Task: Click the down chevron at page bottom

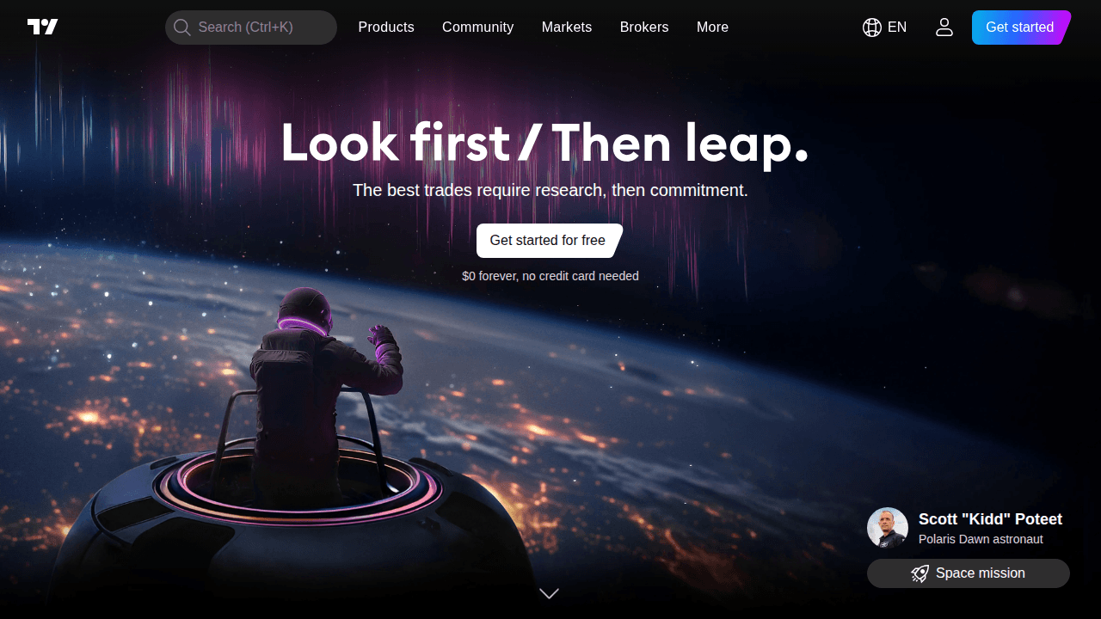Action: click(x=549, y=593)
